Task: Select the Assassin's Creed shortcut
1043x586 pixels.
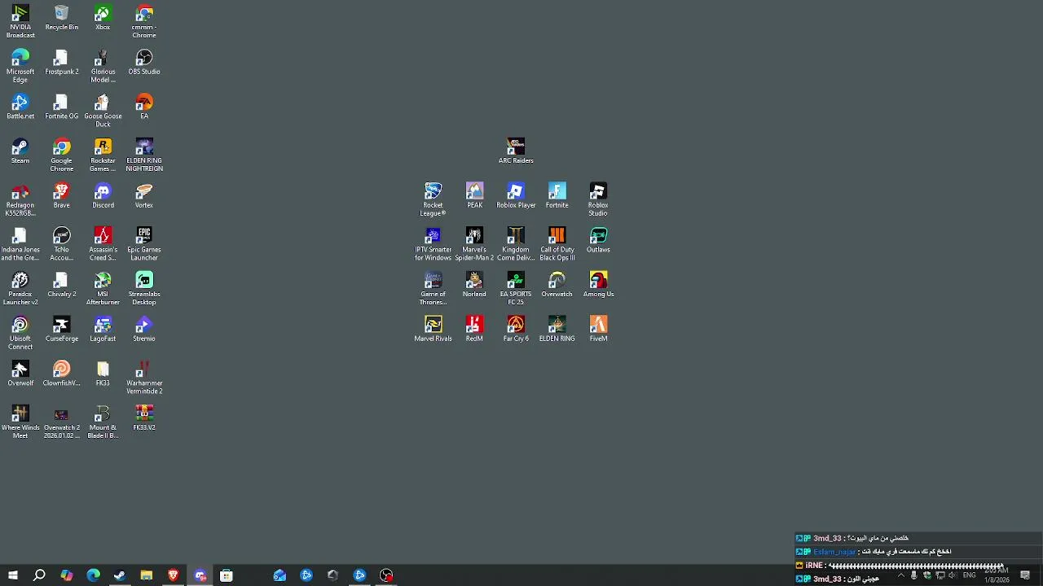Action: (103, 244)
